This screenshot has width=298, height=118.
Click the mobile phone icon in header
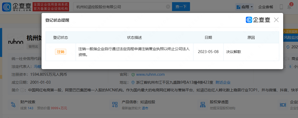(x=281, y=7)
